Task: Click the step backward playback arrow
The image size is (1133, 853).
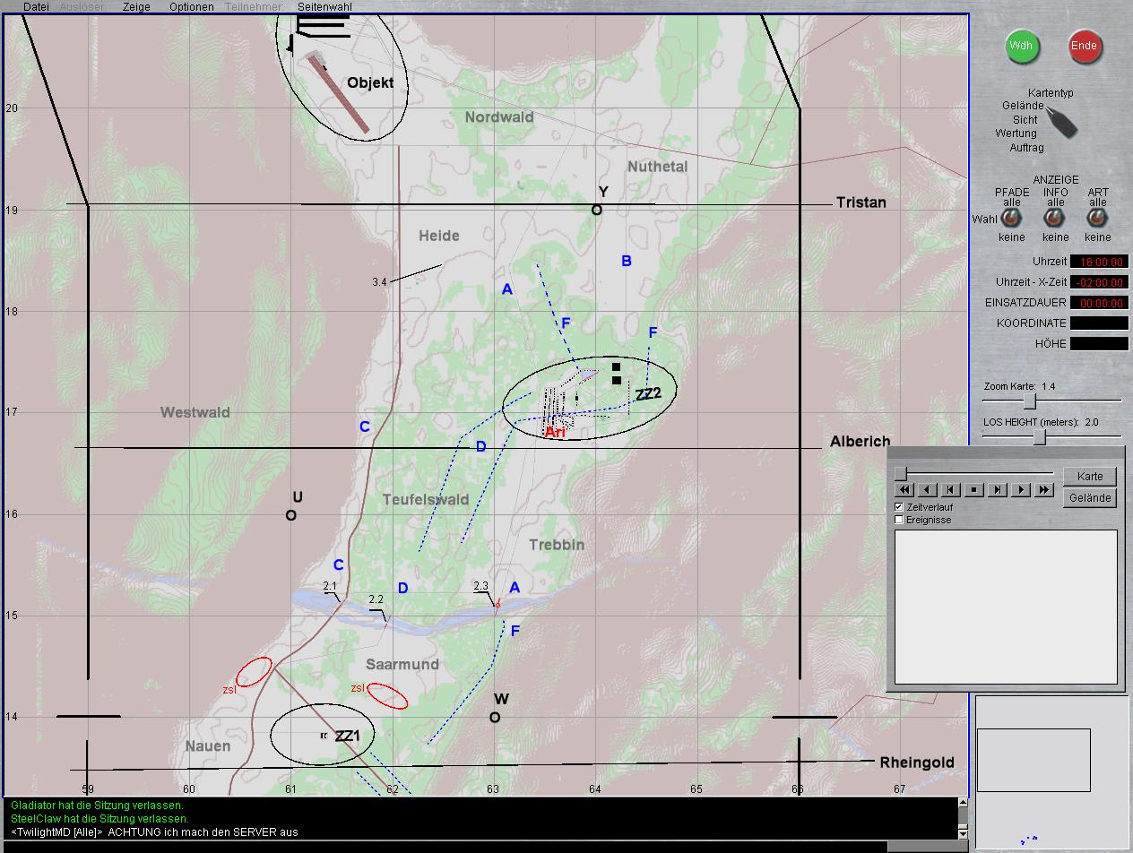Action: click(x=928, y=490)
